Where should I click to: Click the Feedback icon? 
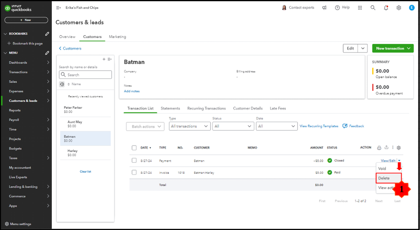345,126
